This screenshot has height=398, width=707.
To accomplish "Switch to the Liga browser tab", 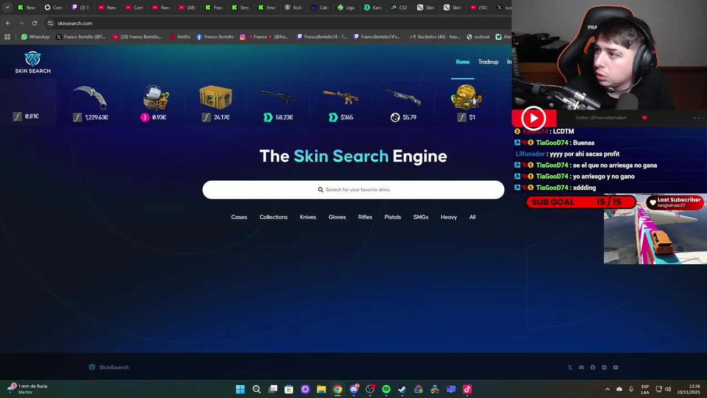I will [346, 8].
